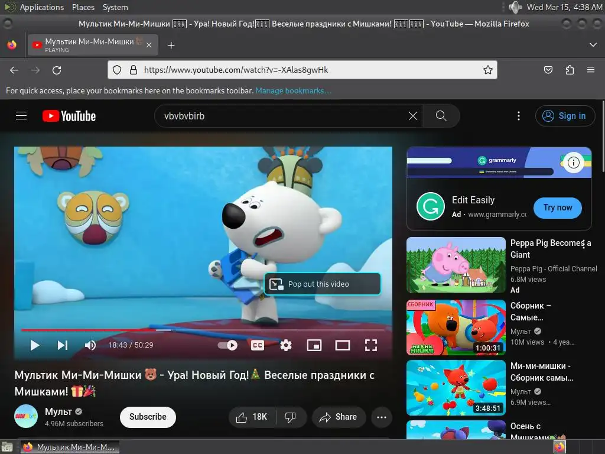Image resolution: width=605 pixels, height=454 pixels.
Task: Enter fullscreen mode
Action: pyautogui.click(x=371, y=345)
